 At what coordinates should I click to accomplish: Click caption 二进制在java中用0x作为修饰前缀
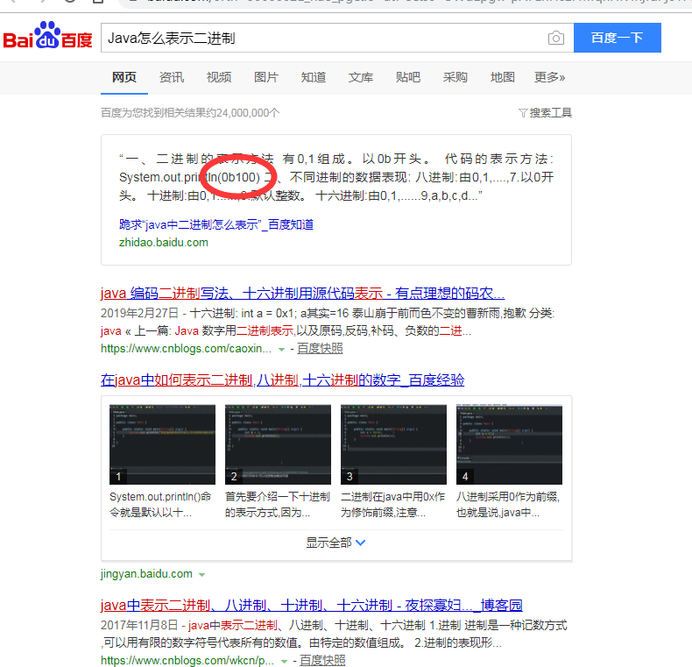pos(392,505)
